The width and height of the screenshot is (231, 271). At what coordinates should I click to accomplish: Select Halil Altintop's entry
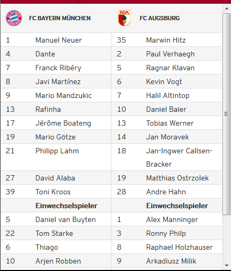pyautogui.click(x=168, y=95)
